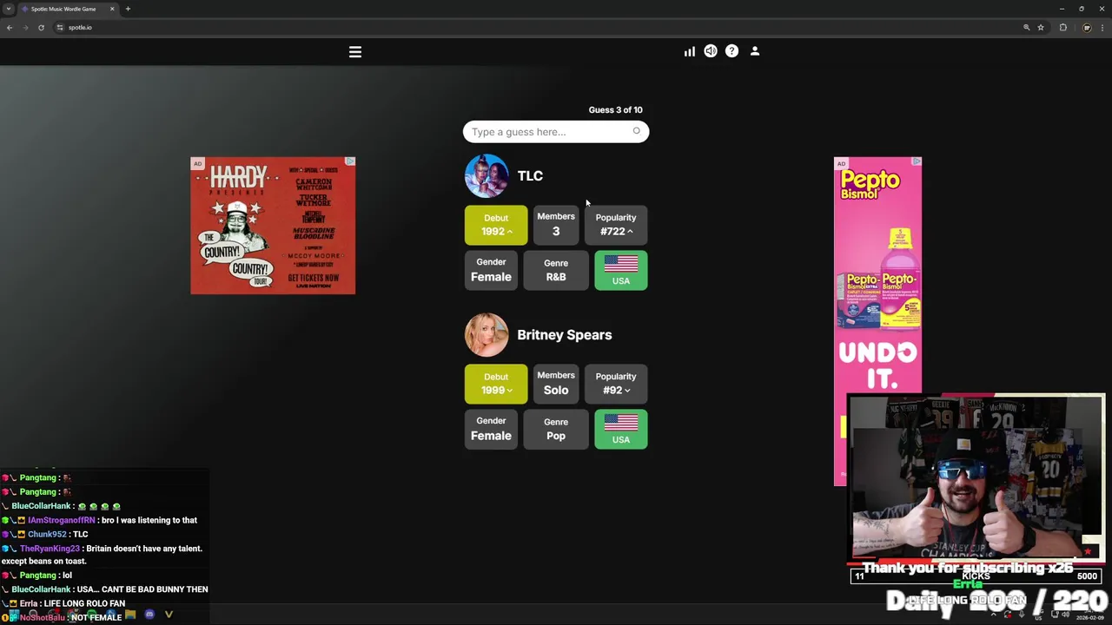Open the Chrome profile avatar
The image size is (1112, 625).
[x=1086, y=28]
